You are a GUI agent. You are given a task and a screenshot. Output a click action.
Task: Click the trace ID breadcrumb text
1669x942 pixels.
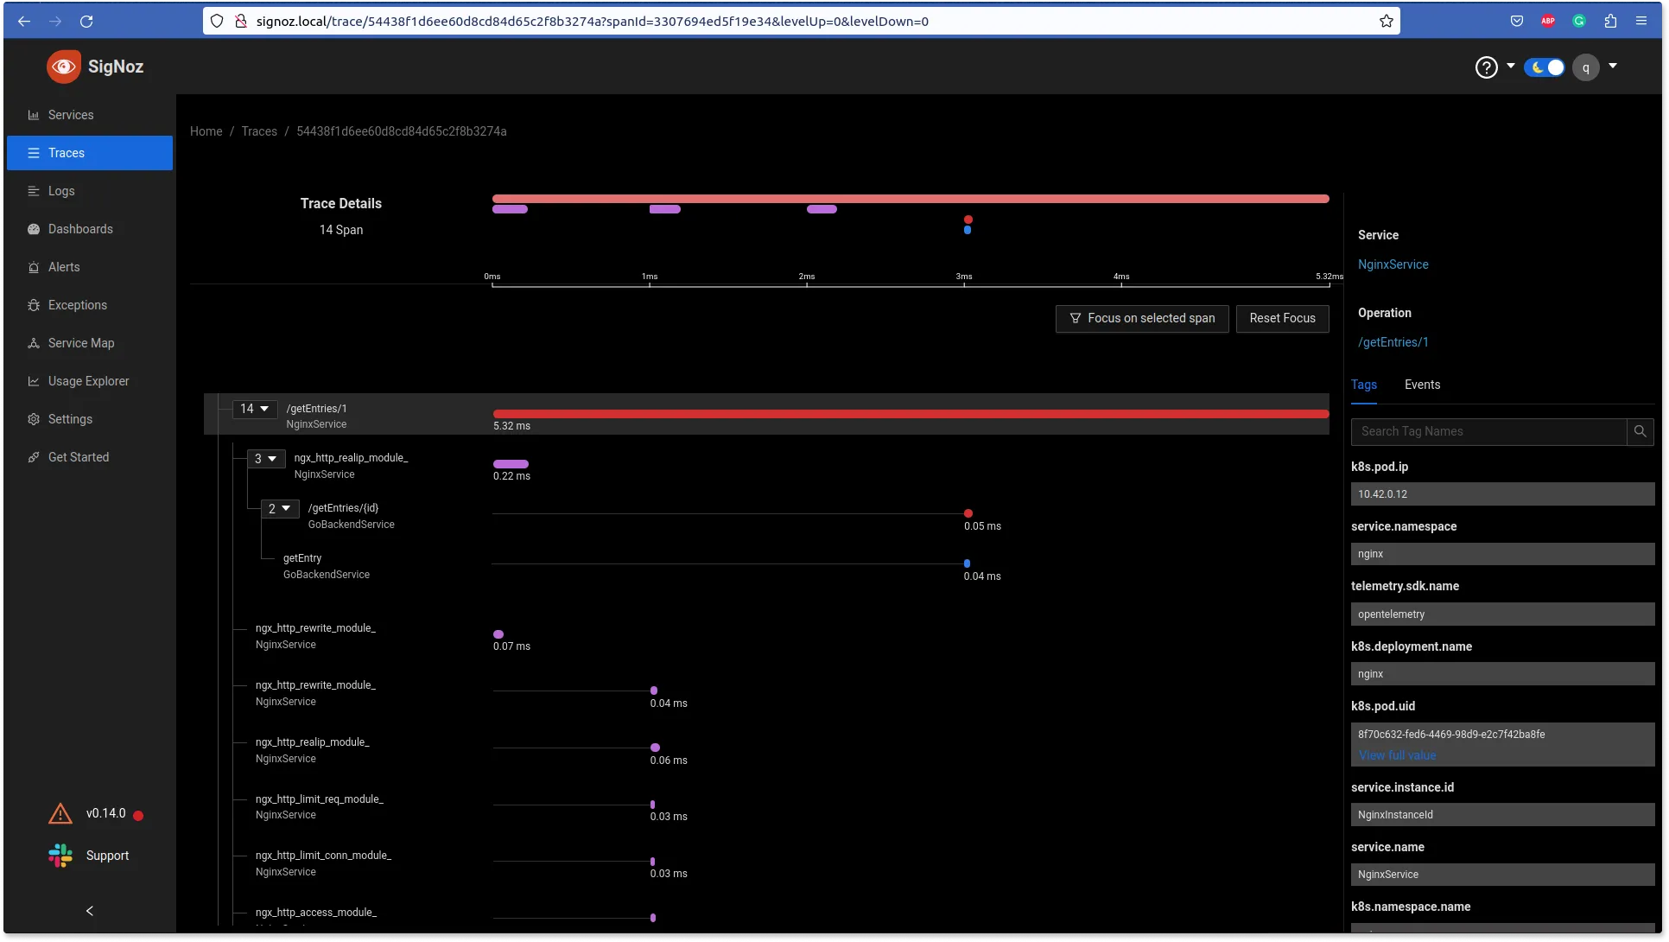[x=401, y=131]
